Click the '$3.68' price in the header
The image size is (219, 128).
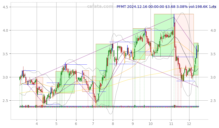coord(170,7)
